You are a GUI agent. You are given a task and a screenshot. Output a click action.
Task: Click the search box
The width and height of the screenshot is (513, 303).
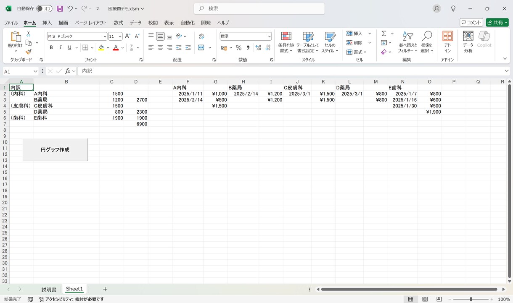click(259, 8)
